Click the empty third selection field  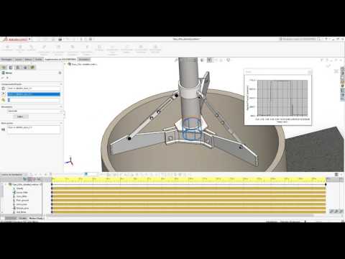[34, 100]
